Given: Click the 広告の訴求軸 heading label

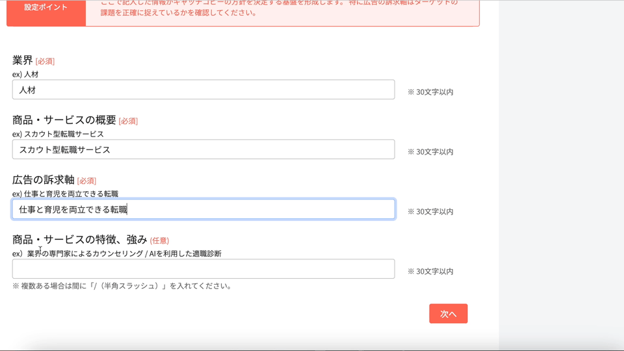Looking at the screenshot, I should tap(44, 180).
